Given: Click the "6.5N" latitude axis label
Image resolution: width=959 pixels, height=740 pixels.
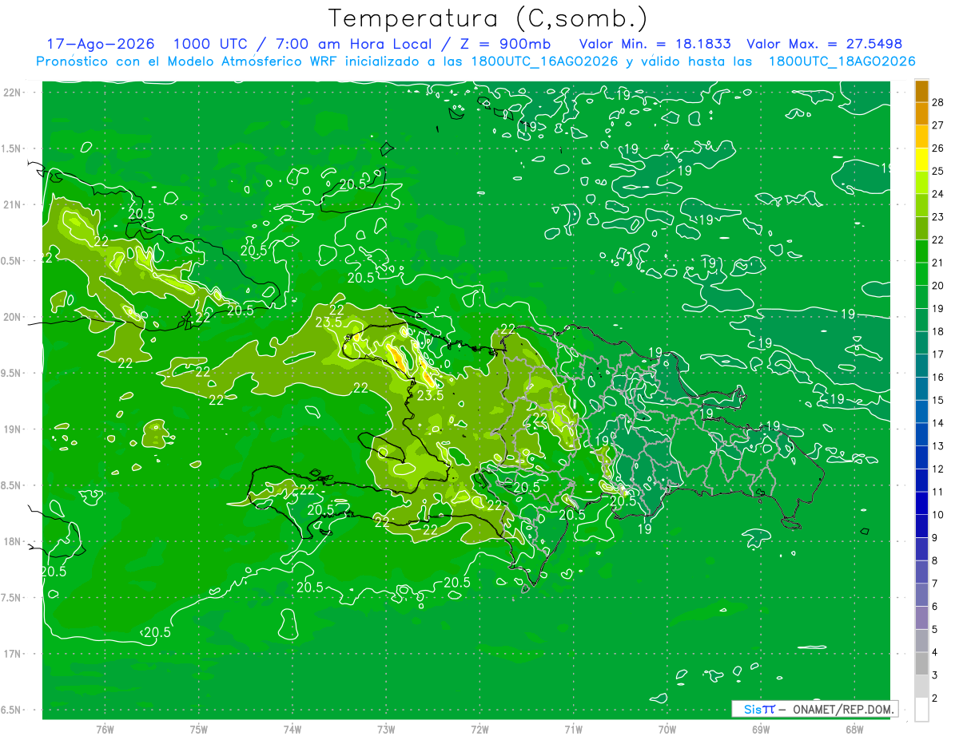Looking at the screenshot, I should [x=11, y=710].
